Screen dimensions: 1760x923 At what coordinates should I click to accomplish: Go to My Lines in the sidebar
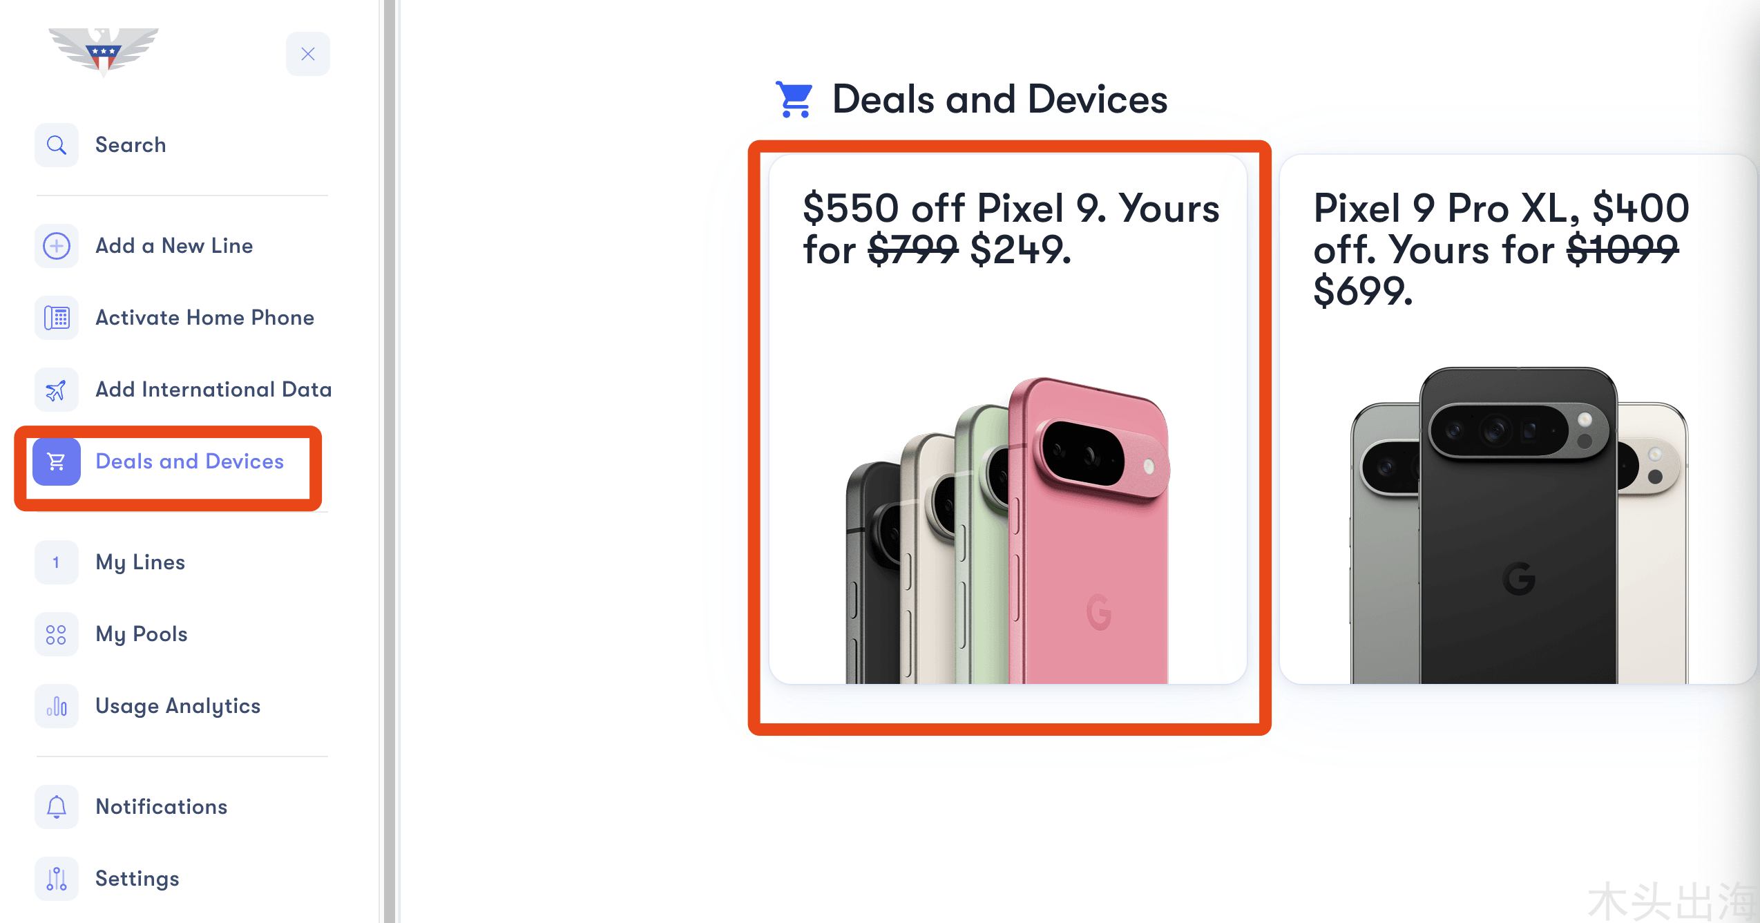[x=140, y=562]
